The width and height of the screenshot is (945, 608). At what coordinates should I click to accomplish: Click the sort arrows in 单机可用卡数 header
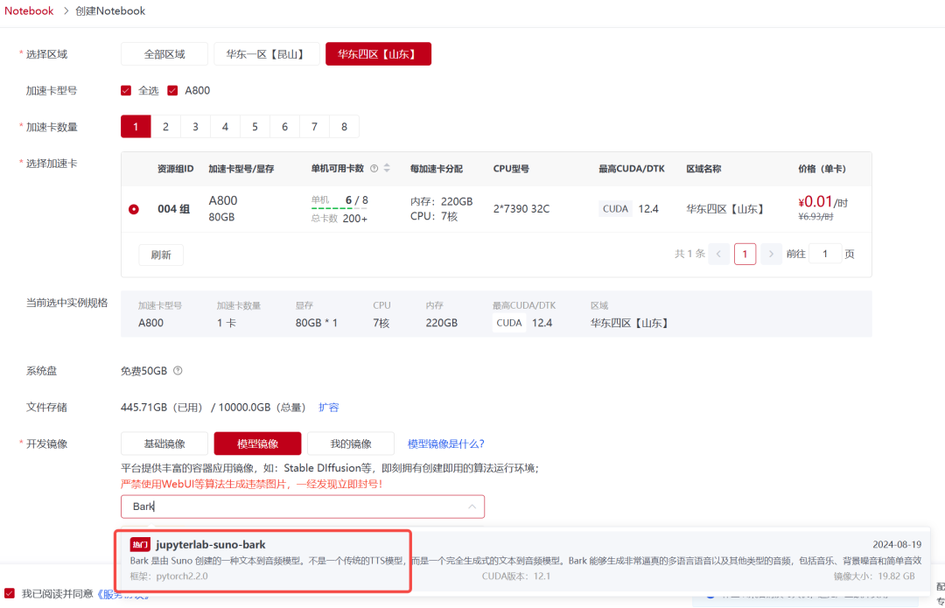coord(387,169)
